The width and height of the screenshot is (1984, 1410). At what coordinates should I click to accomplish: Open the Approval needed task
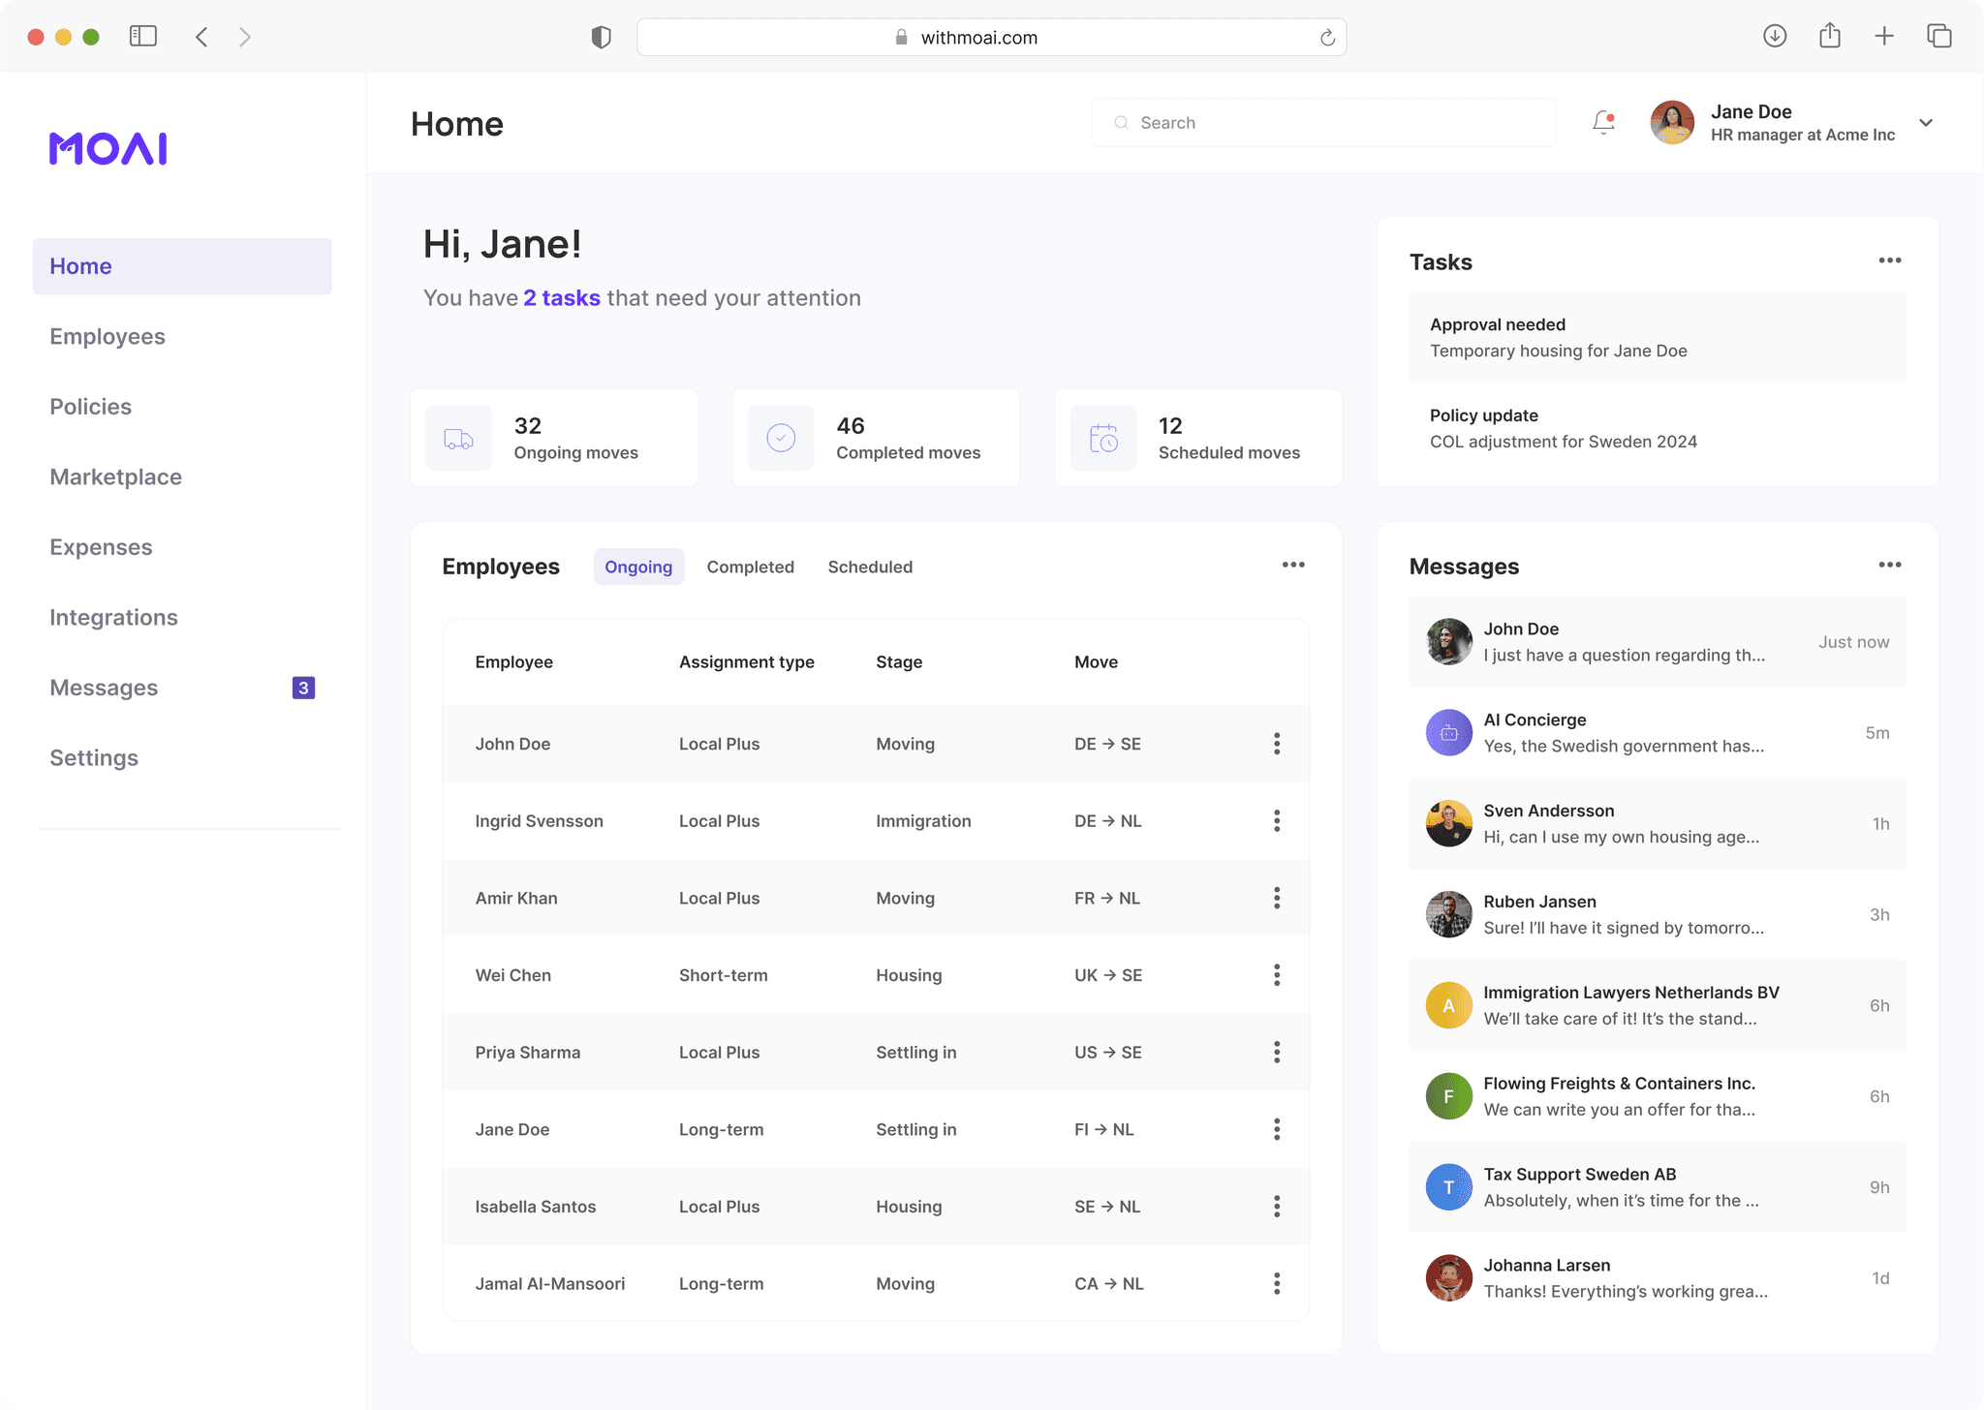click(1657, 337)
